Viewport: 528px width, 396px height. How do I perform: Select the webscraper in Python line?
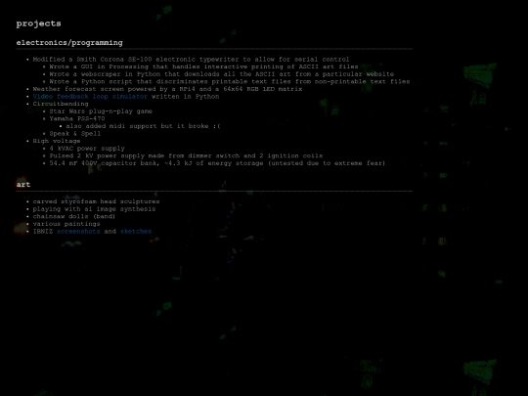tap(222, 74)
